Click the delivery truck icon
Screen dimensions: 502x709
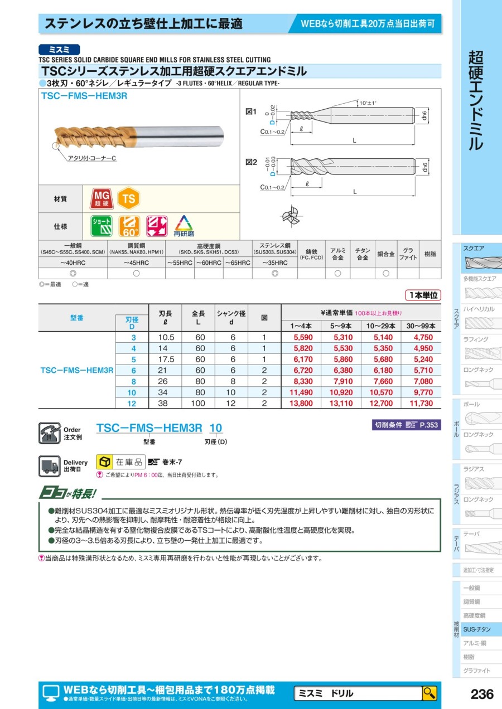click(49, 465)
